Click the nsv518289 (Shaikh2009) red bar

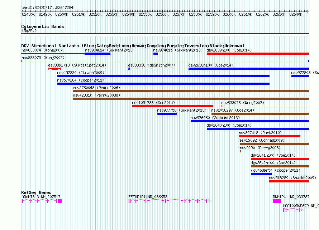coord(289,181)
